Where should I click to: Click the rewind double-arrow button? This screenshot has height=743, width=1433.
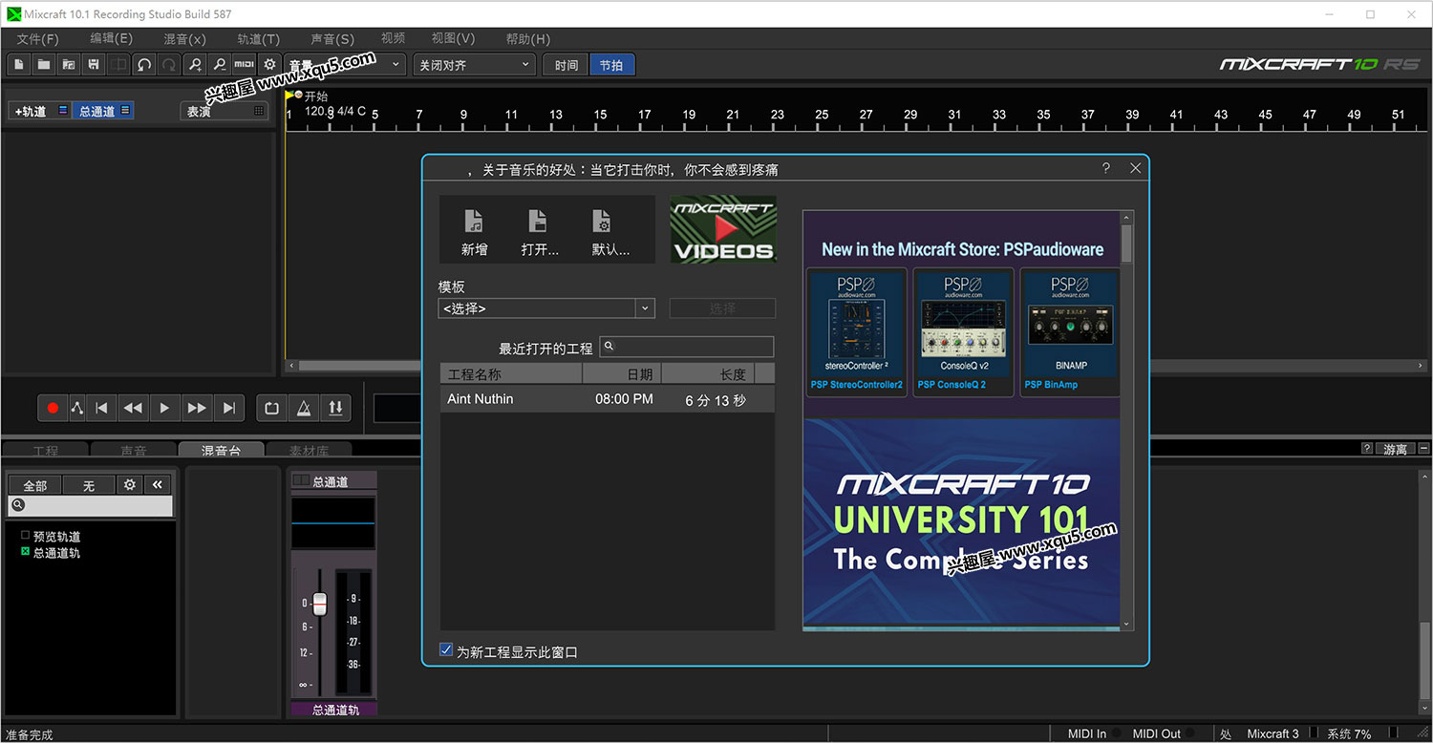[x=133, y=408]
